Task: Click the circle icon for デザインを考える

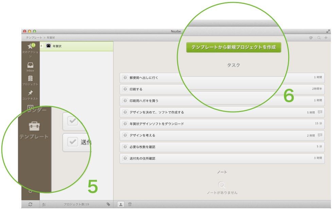Action: pos(125,135)
